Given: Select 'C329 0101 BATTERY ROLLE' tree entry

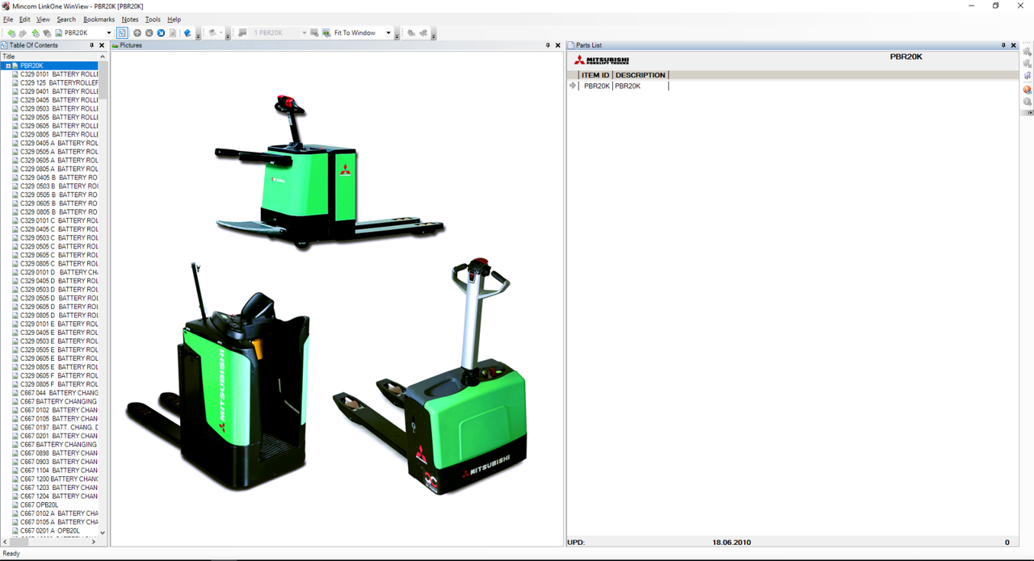Looking at the screenshot, I should (x=59, y=74).
